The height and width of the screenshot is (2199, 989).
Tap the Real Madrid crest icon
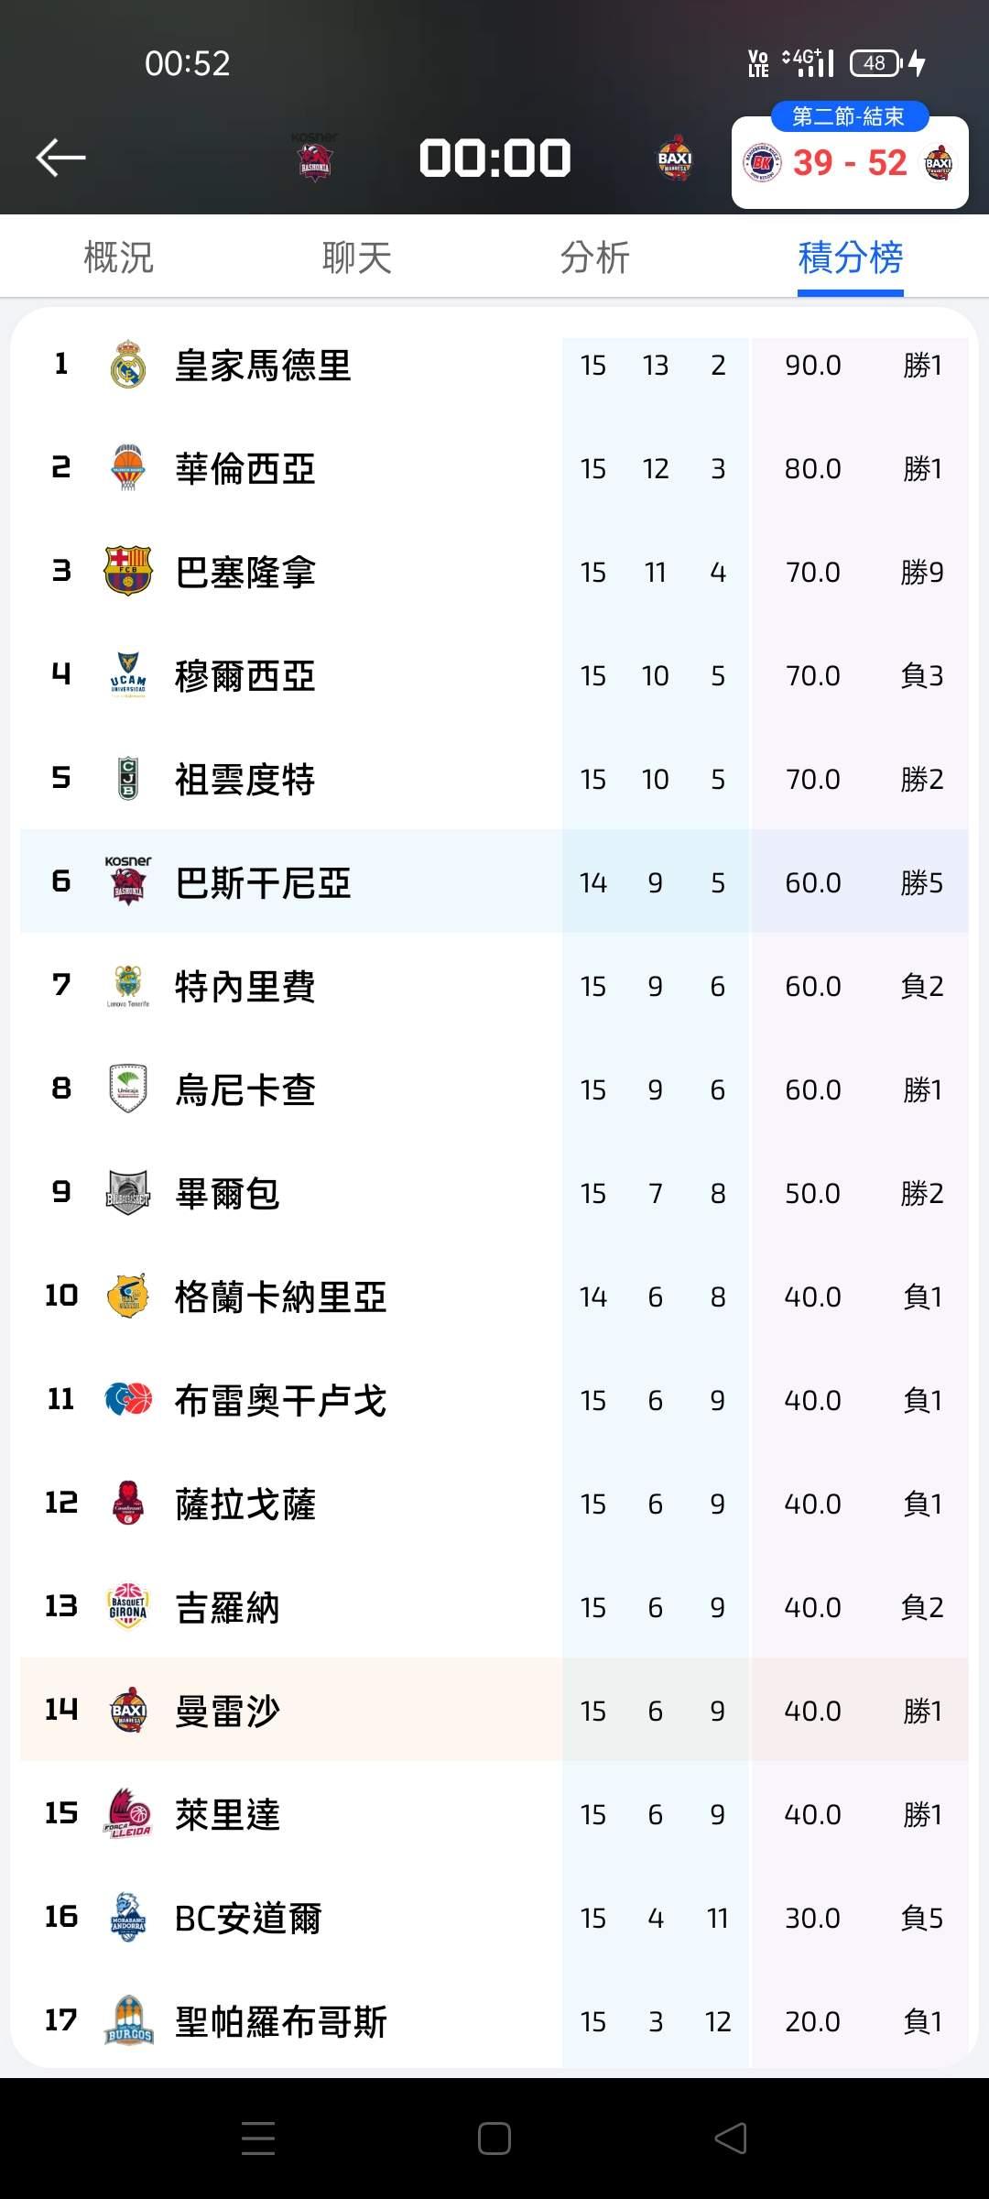[128, 365]
